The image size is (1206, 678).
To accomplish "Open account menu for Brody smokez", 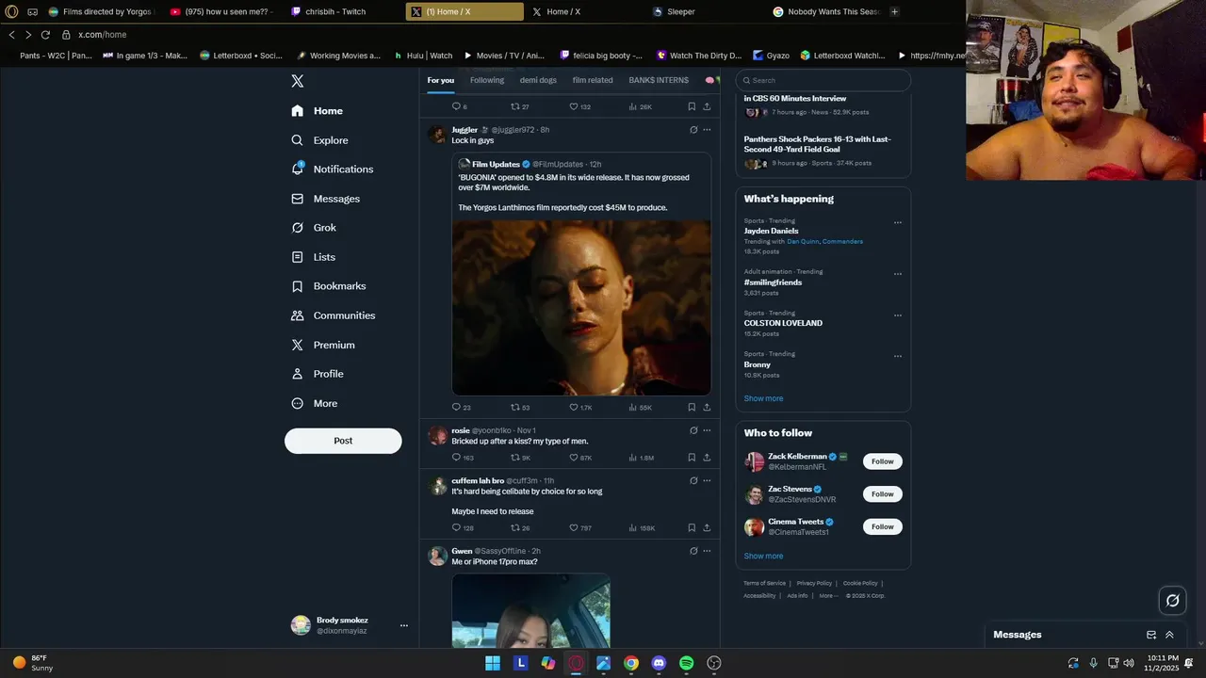I will point(404,625).
